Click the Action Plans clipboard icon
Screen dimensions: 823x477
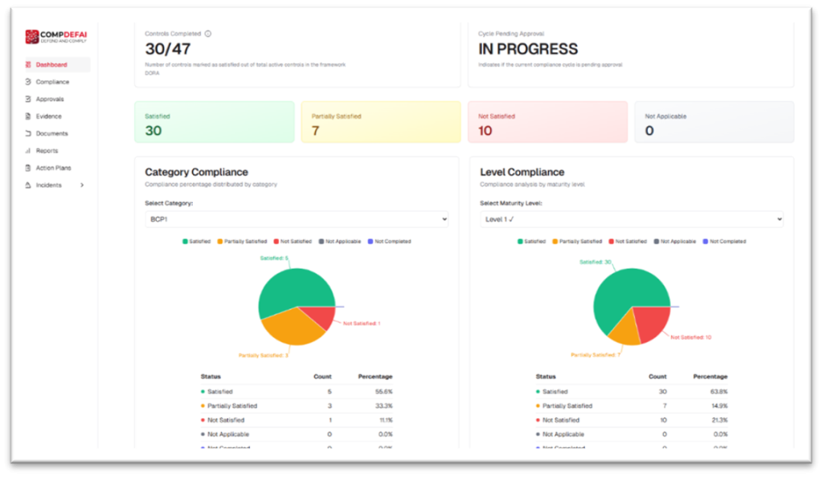coord(28,168)
